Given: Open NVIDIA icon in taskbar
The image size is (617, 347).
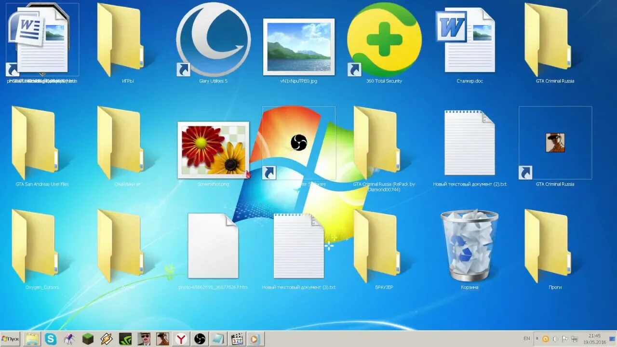Looking at the screenshot, I should click(x=125, y=339).
